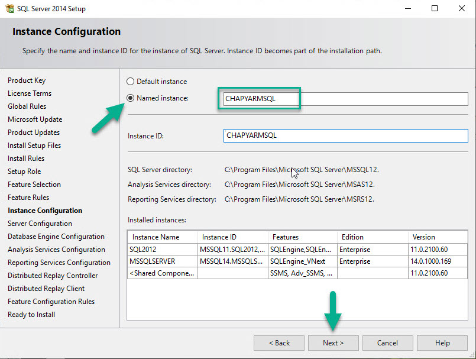Sort by the Features column header

pos(303,237)
